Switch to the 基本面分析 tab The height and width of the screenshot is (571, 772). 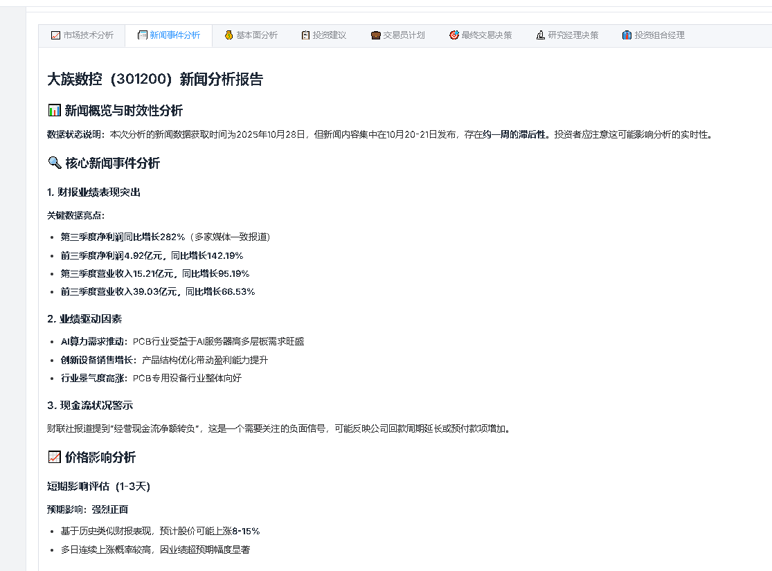point(251,35)
